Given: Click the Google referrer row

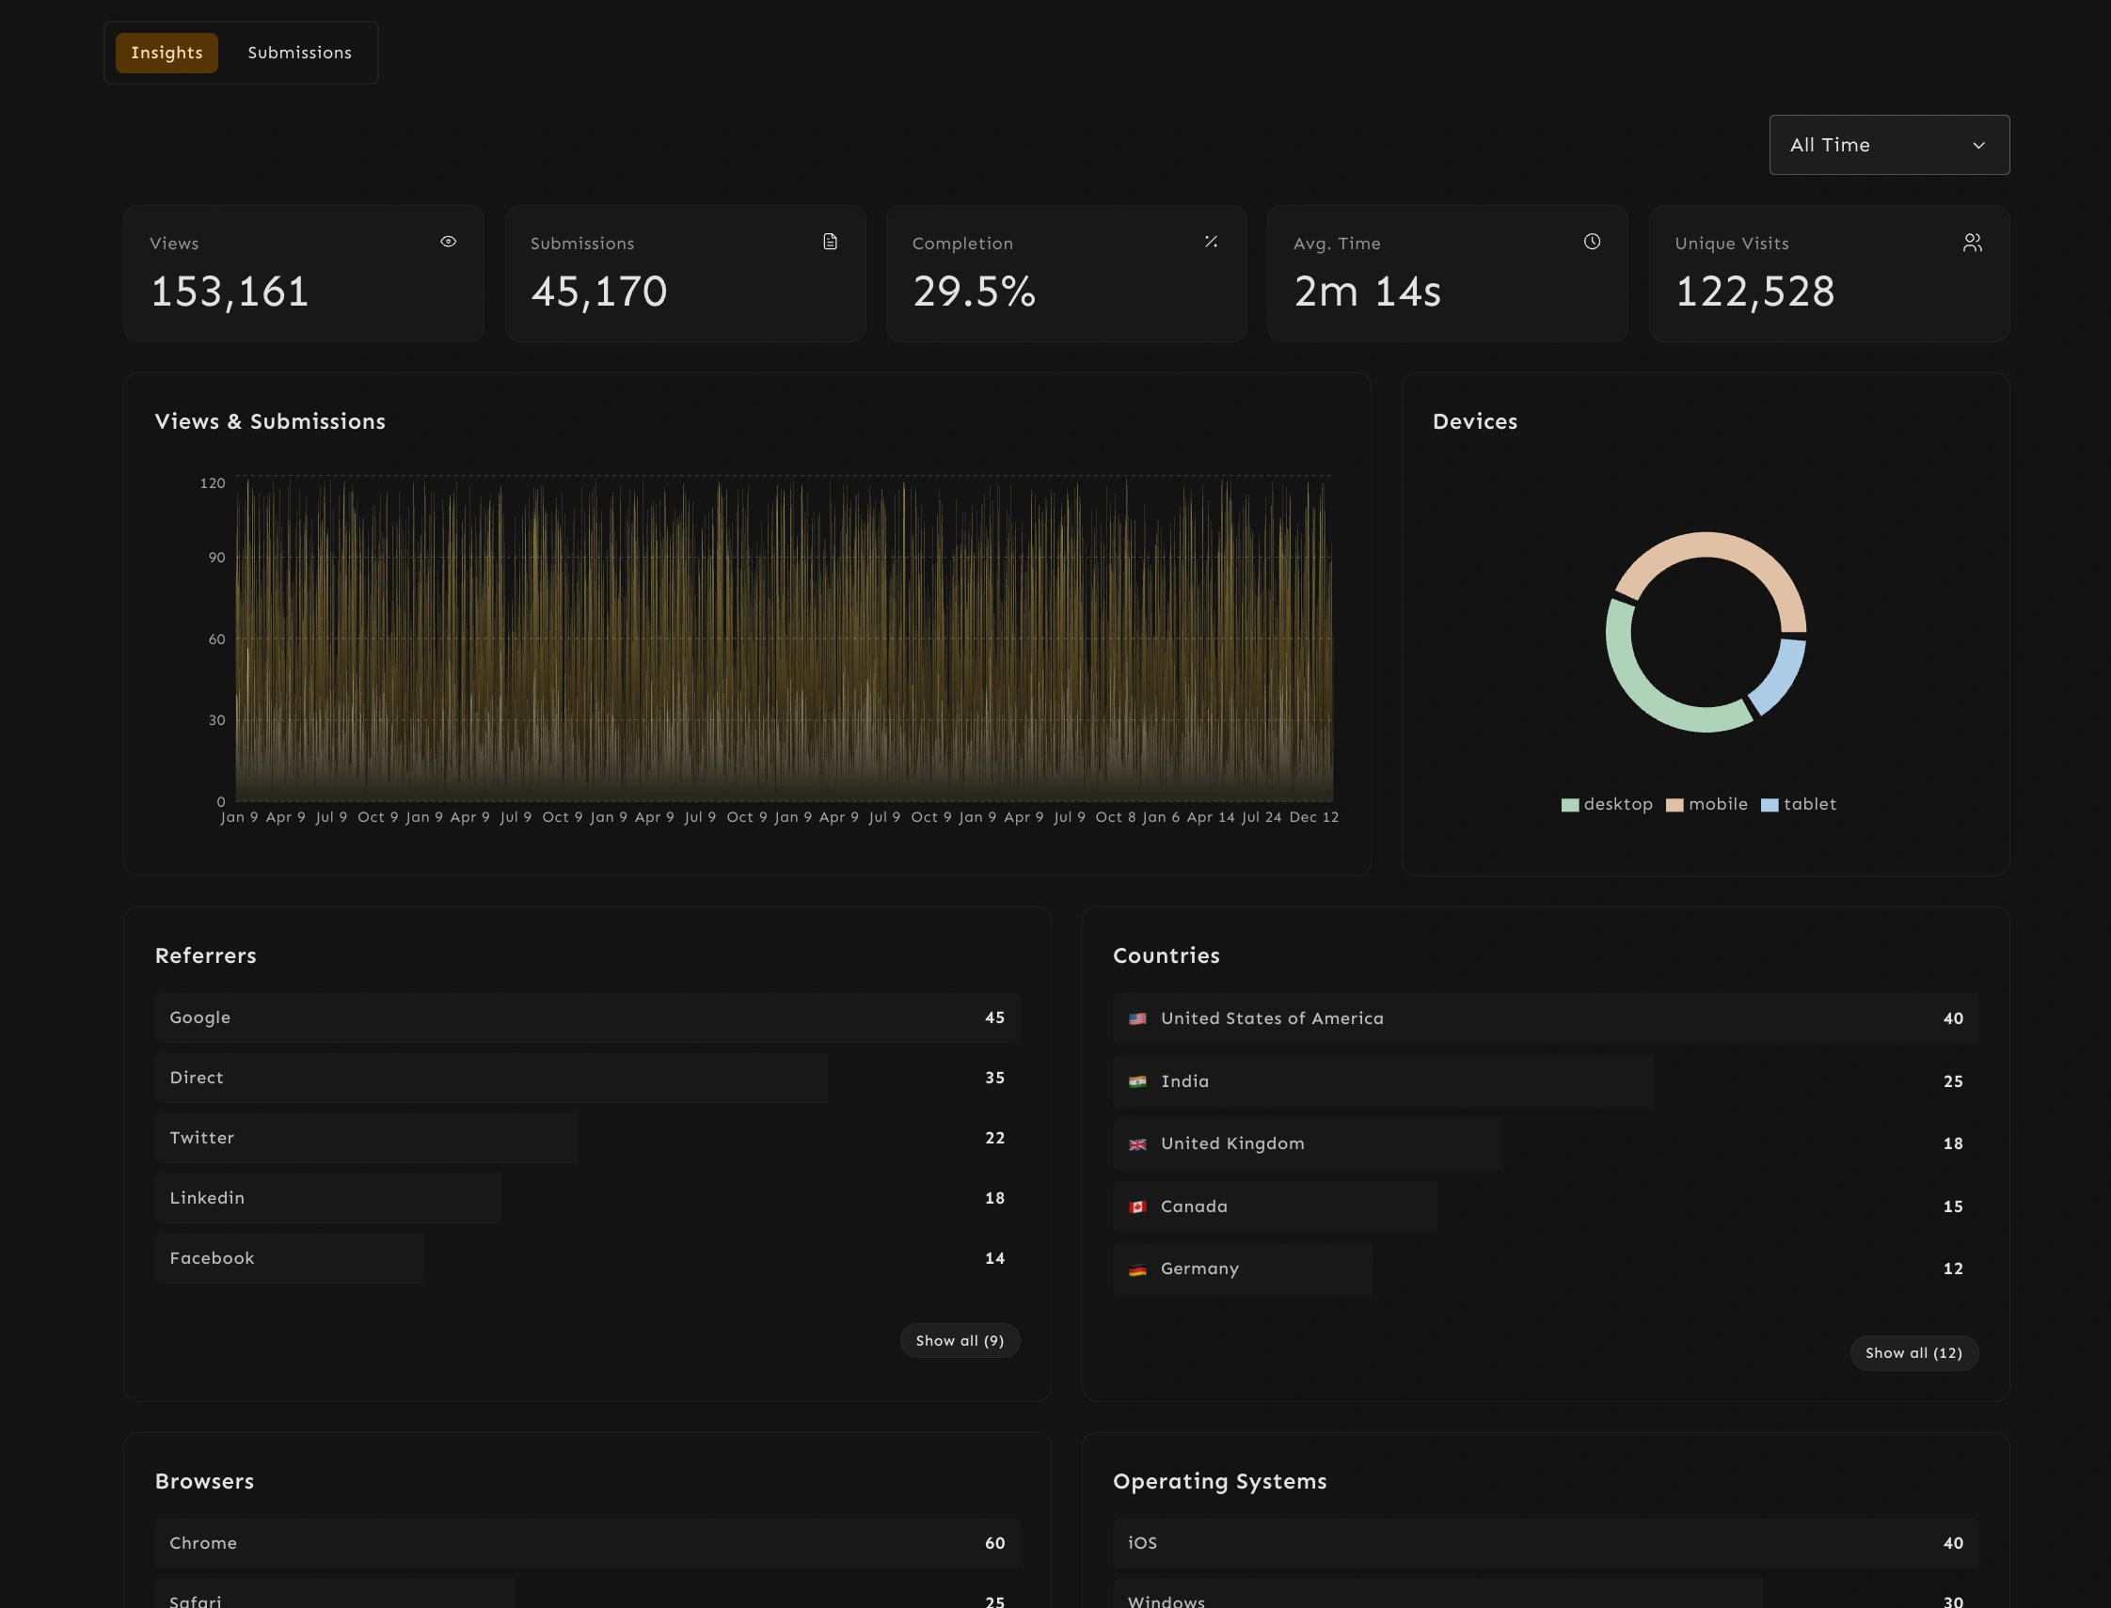Looking at the screenshot, I should click(x=586, y=1017).
